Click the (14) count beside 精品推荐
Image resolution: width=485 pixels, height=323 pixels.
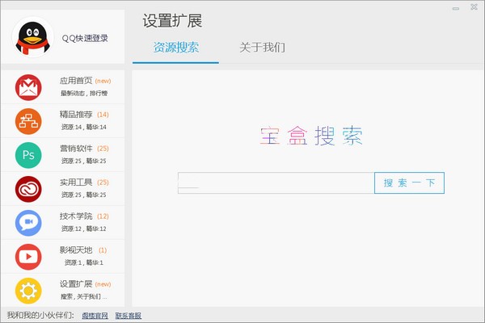[103, 115]
